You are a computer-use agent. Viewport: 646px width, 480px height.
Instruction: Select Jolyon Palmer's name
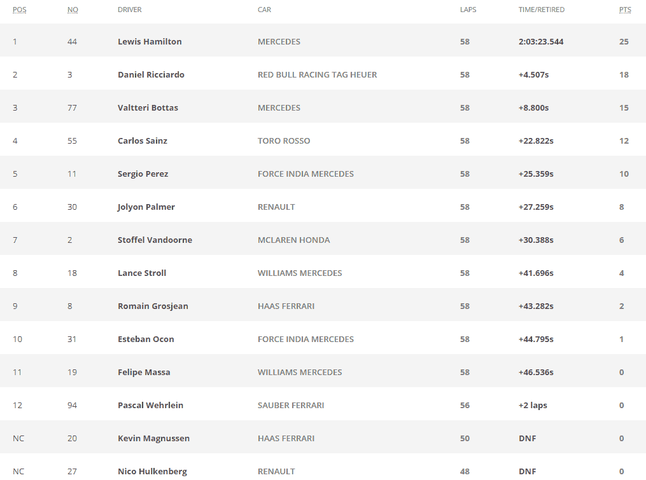[x=146, y=207]
